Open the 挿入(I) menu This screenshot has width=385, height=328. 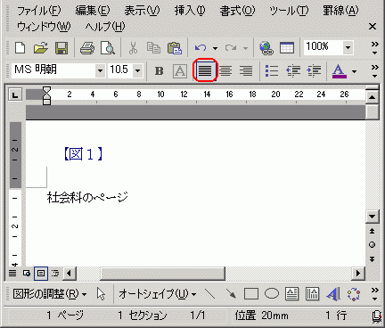190,11
